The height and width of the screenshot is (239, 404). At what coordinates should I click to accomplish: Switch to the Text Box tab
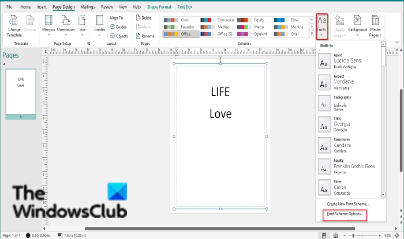(x=185, y=7)
